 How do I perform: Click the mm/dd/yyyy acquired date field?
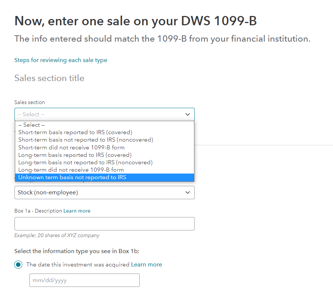click(84, 280)
